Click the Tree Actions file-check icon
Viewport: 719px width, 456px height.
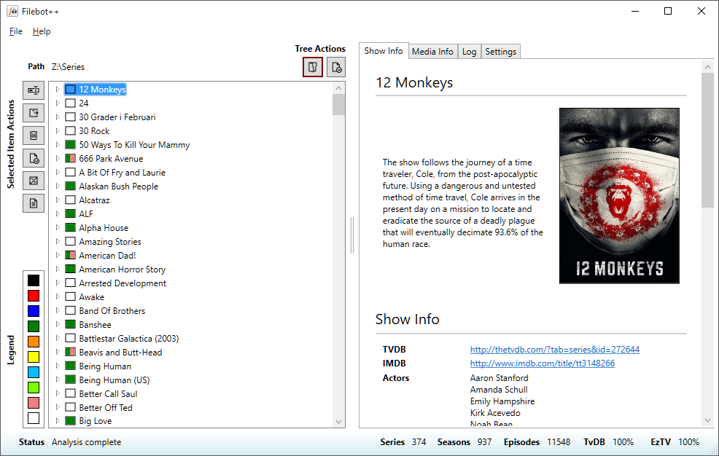pos(336,67)
